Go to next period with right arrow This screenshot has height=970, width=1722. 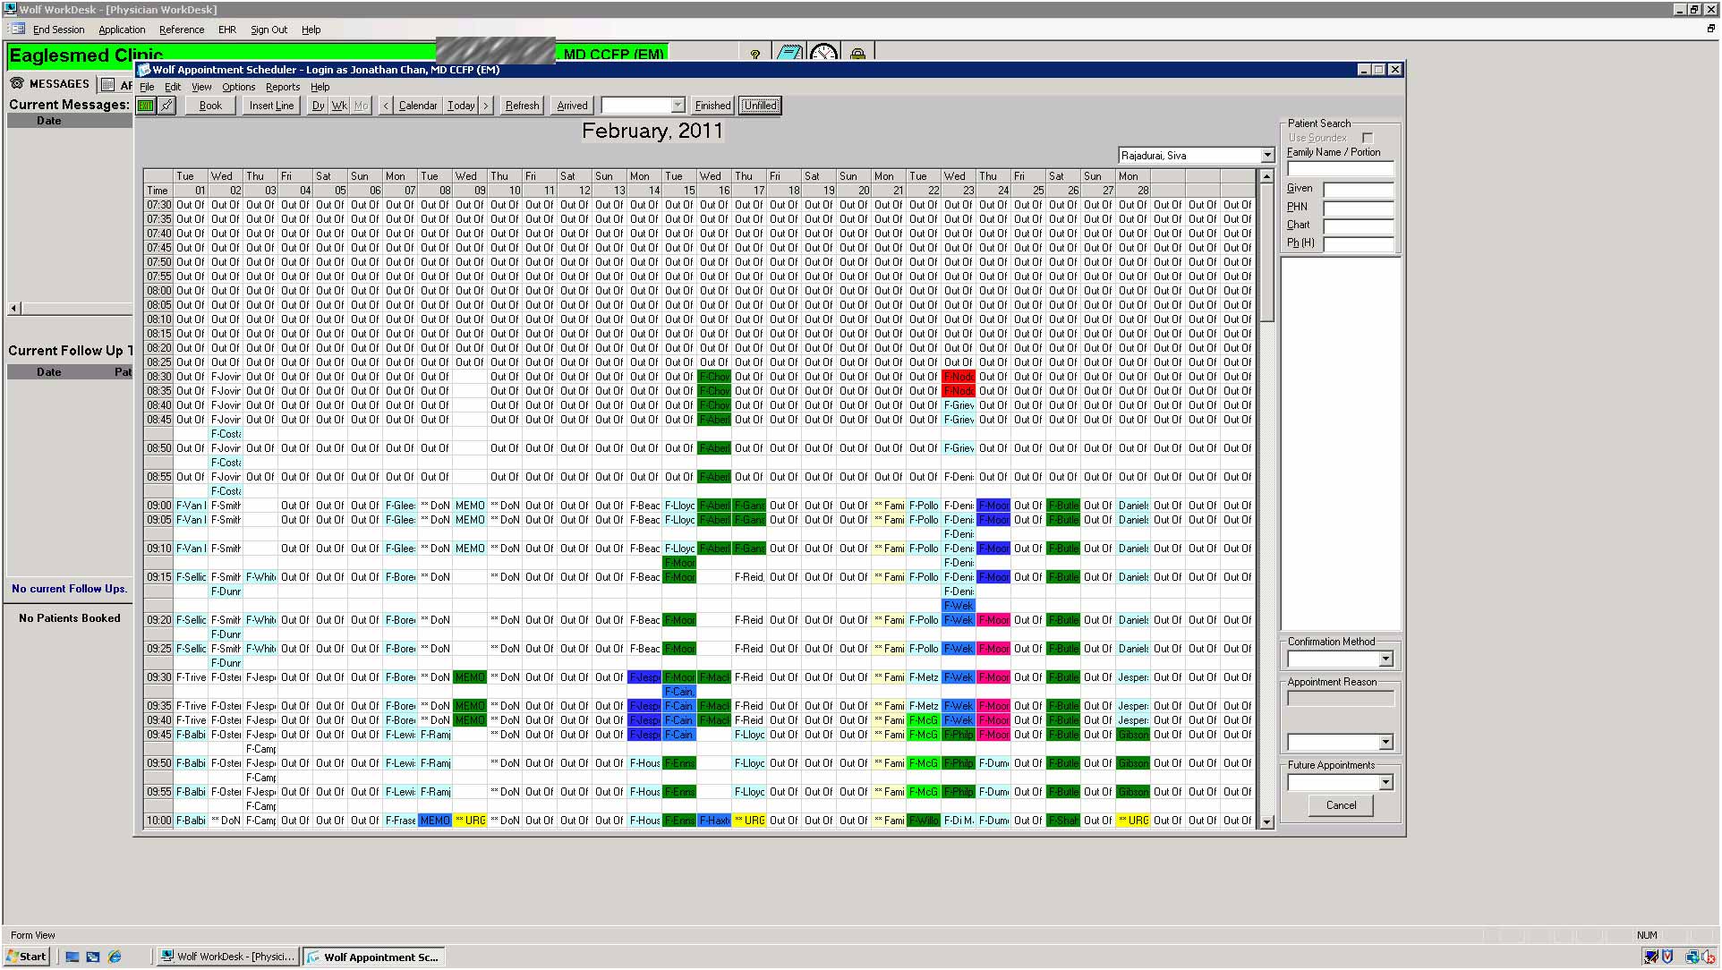(486, 106)
